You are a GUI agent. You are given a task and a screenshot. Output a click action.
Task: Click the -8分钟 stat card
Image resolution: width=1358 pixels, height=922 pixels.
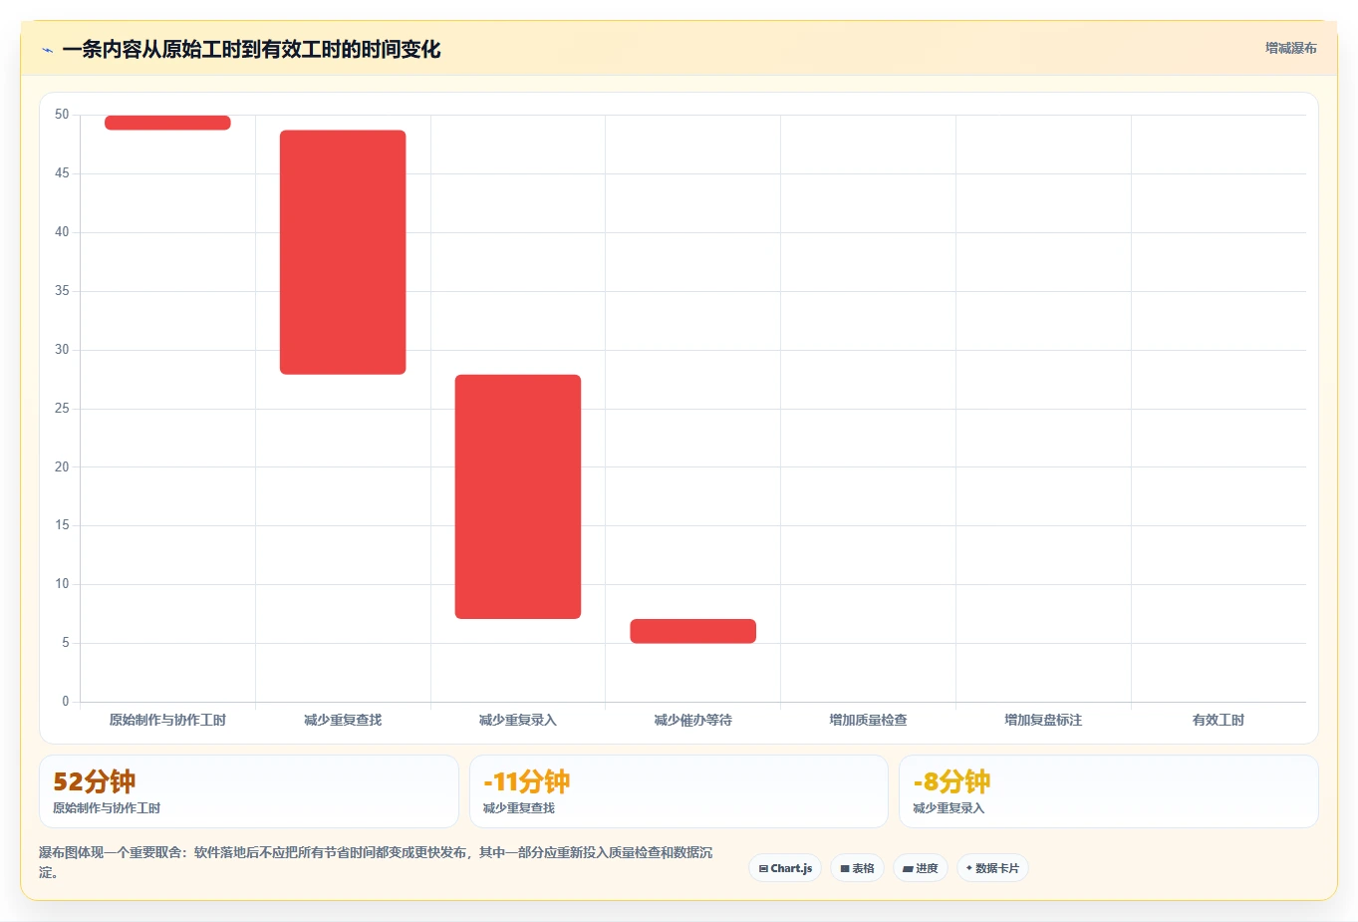tap(1109, 791)
